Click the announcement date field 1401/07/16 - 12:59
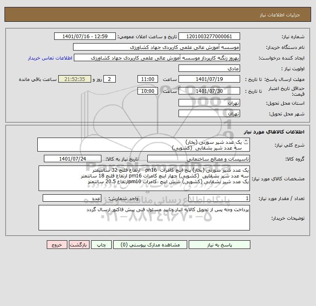 click(85, 36)
